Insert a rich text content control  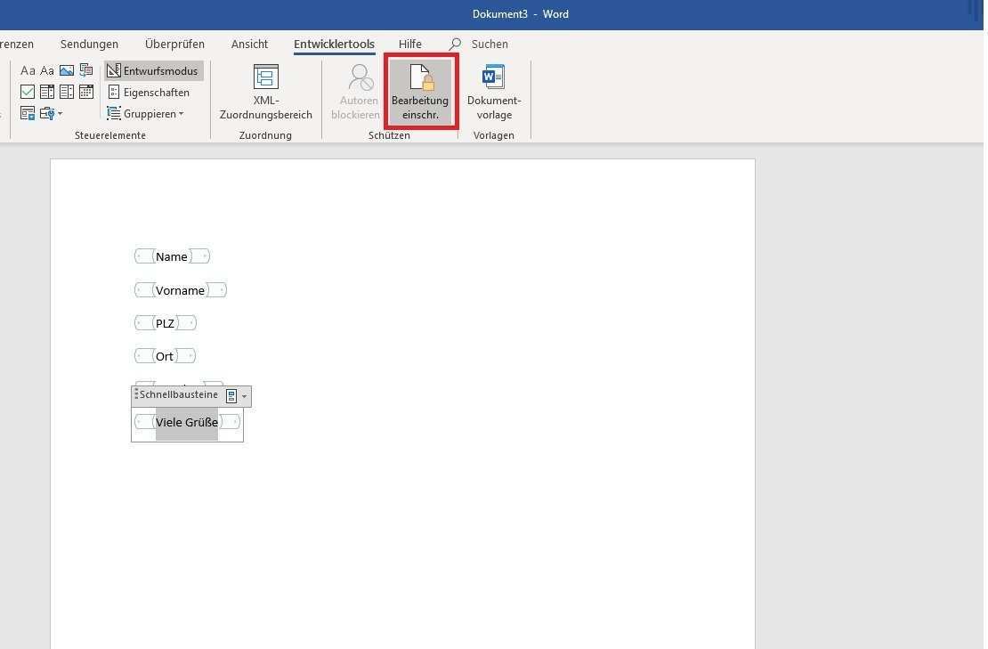click(28, 70)
